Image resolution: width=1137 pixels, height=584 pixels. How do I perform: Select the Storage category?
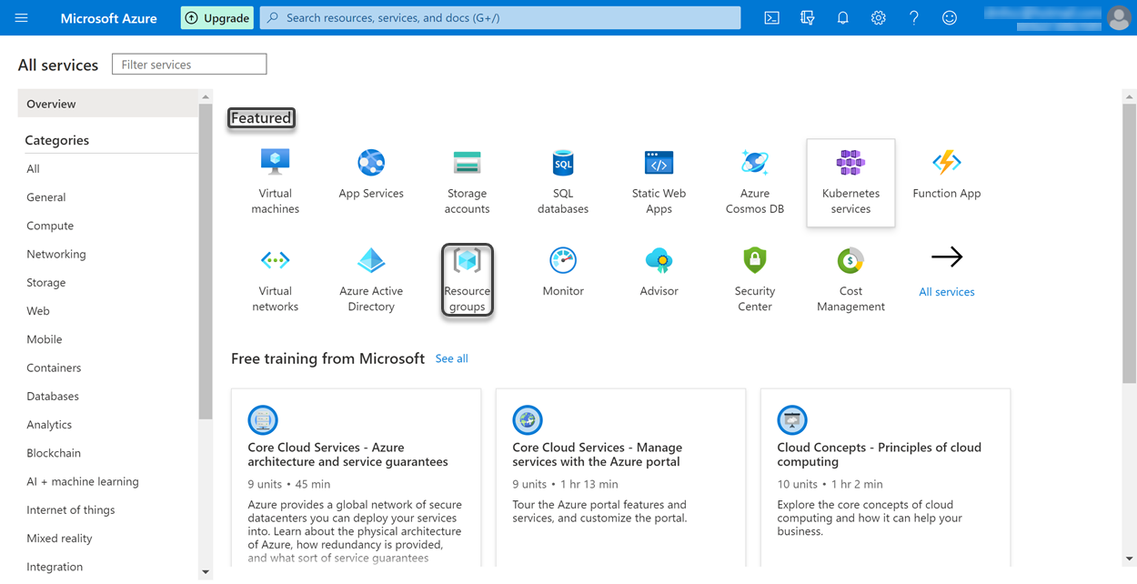(x=45, y=282)
